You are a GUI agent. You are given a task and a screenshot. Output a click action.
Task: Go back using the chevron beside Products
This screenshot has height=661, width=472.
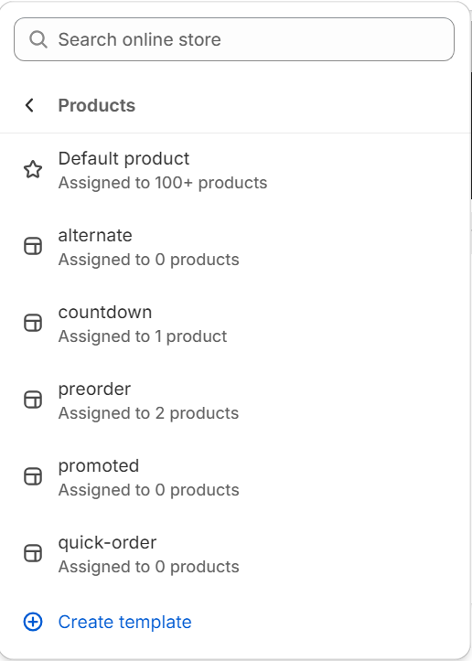click(x=29, y=105)
